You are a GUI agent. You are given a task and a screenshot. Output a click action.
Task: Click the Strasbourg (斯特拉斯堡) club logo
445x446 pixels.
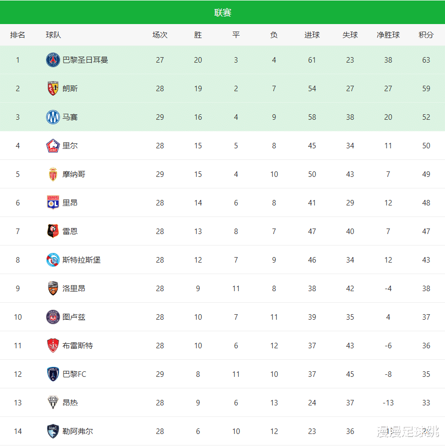53,260
